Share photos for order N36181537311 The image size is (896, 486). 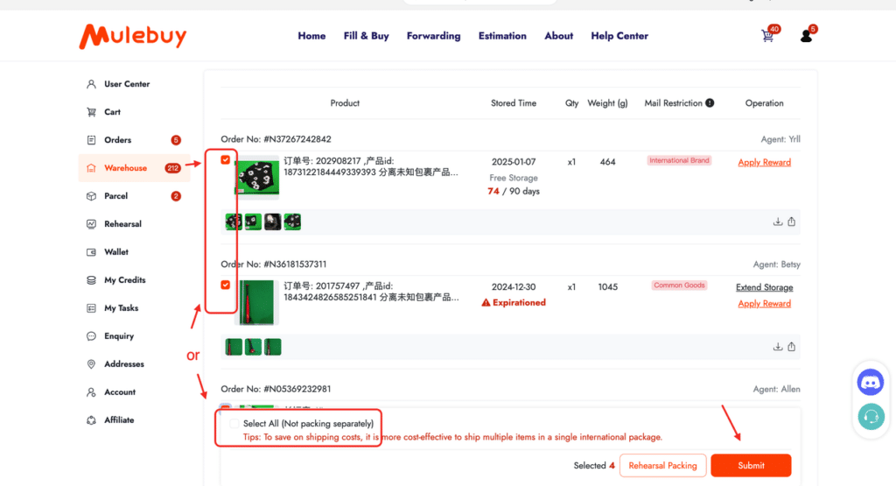(791, 347)
